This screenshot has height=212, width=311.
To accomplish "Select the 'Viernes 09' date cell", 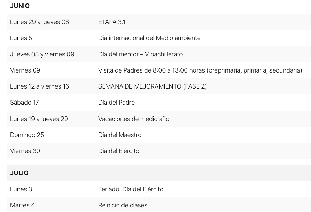I will pos(25,70).
